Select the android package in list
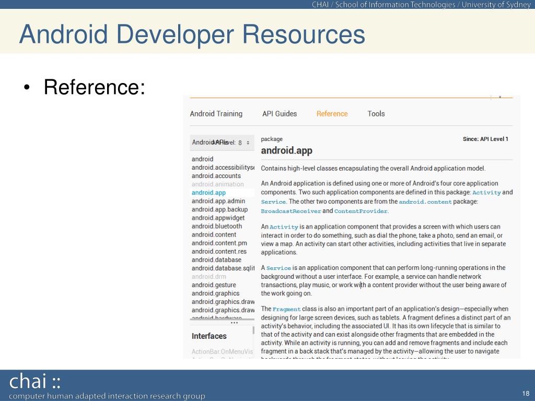This screenshot has height=401, width=535. 202,159
